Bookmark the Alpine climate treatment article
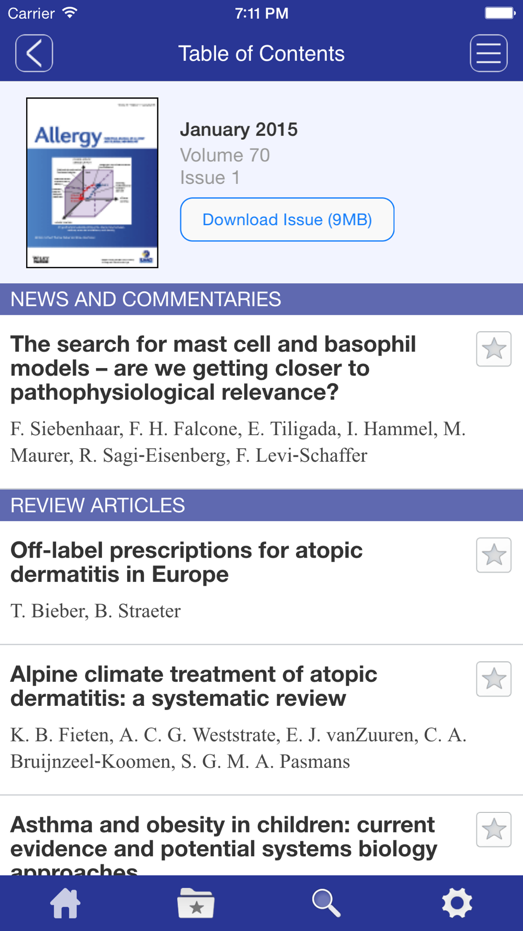 pos(493,679)
